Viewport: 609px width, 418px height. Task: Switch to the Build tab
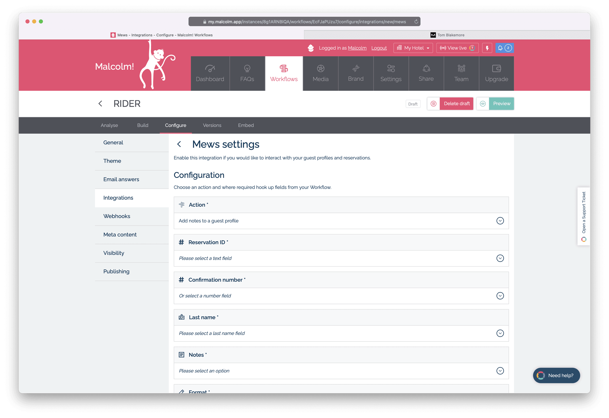click(x=143, y=125)
